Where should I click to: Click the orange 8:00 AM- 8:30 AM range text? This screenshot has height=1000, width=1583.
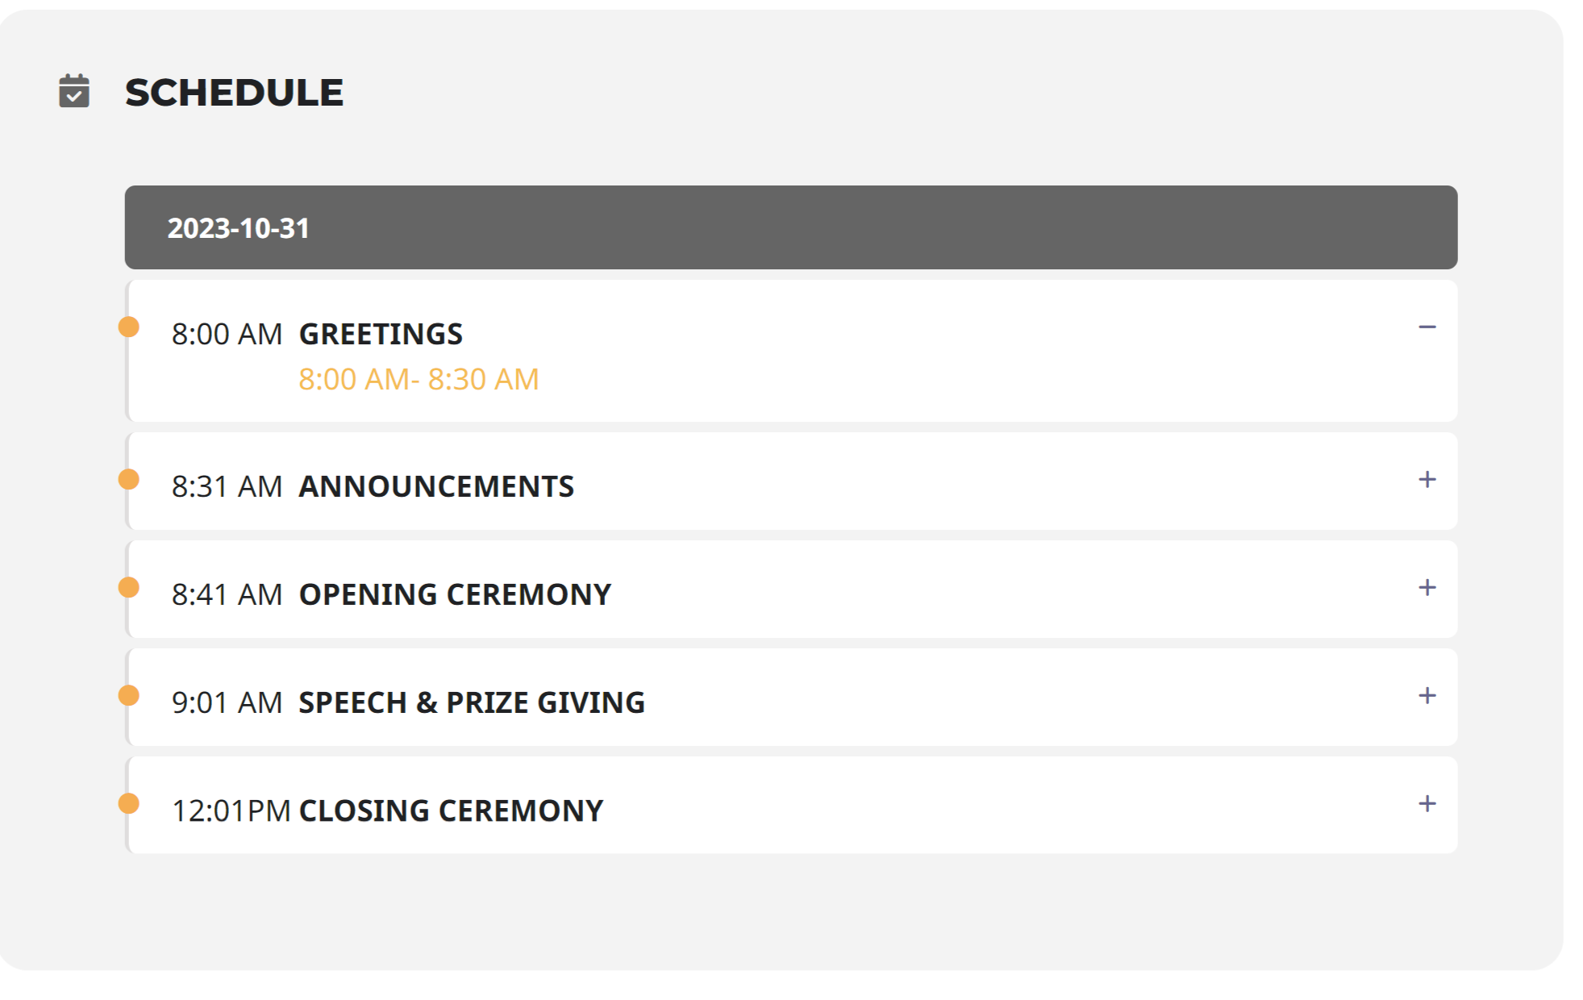419,378
